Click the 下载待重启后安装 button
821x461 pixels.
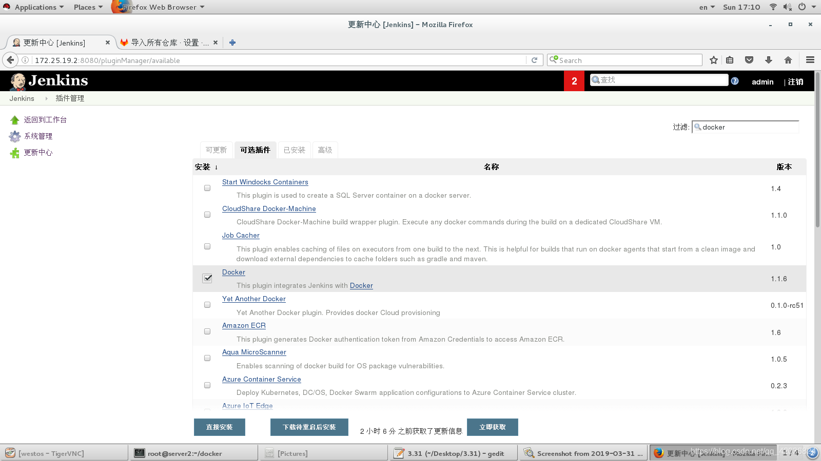point(309,427)
